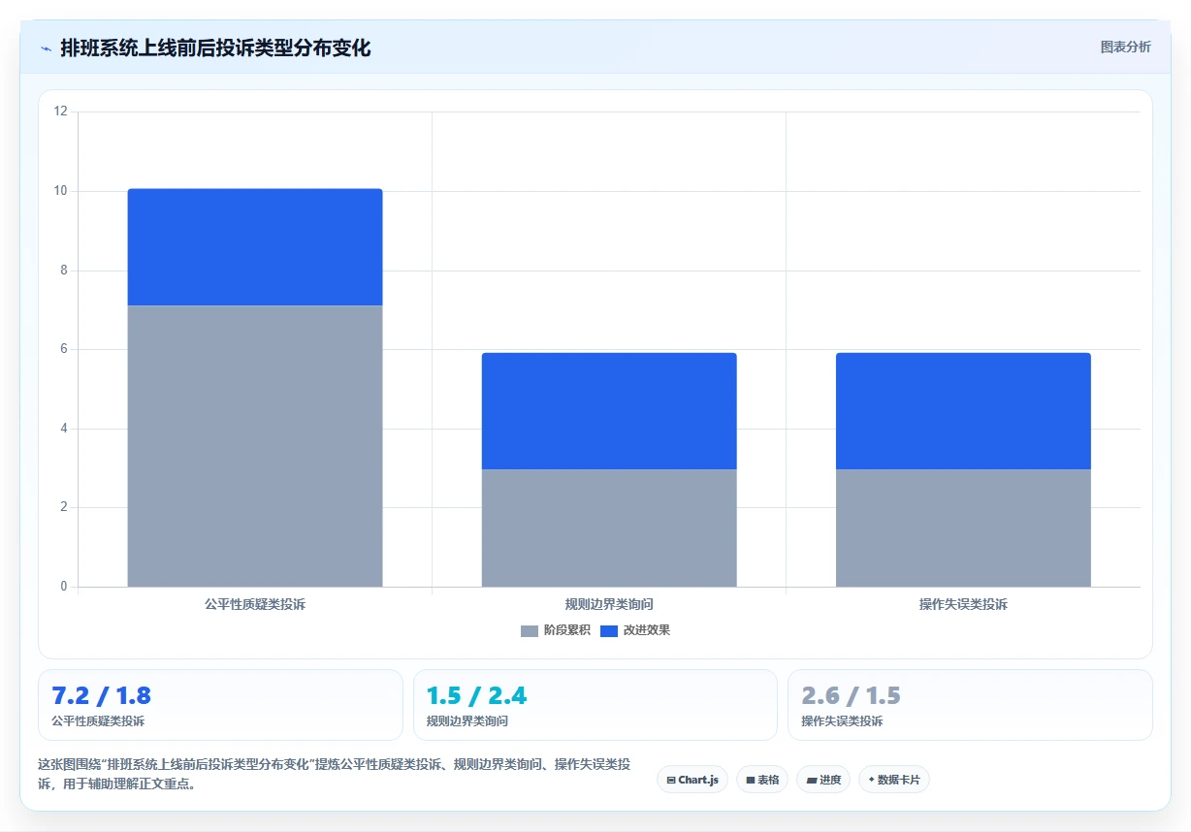Toggle the 阶段累积 legend series
Viewport: 1191px width, 832px height.
[555, 630]
